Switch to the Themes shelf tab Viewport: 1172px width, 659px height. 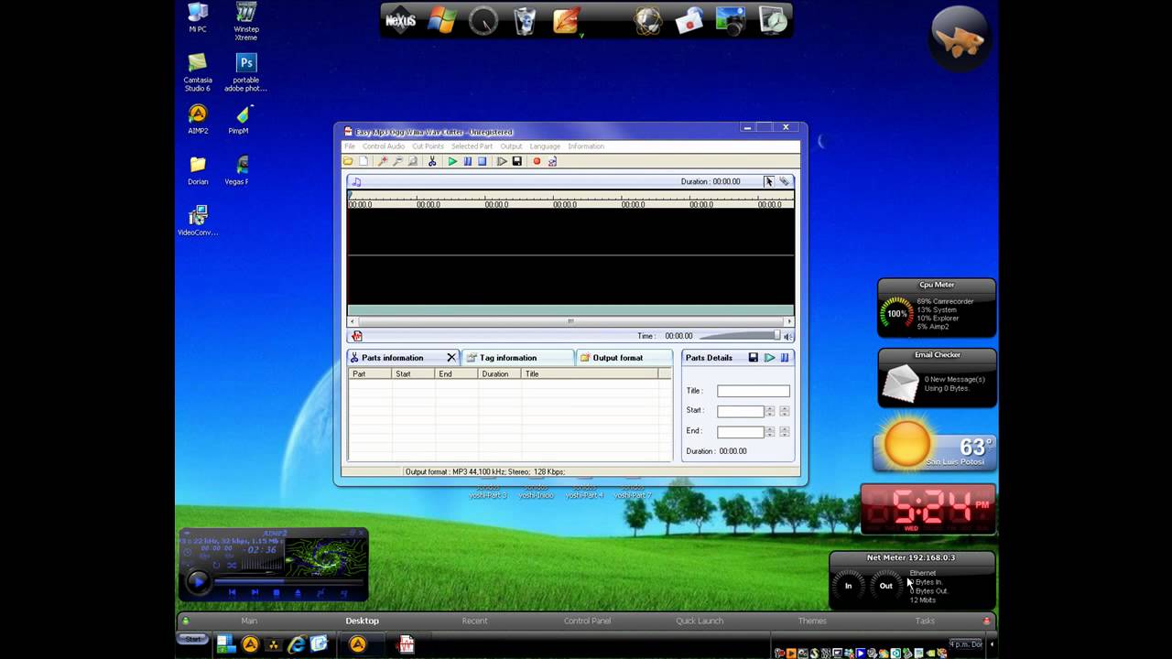(x=812, y=621)
